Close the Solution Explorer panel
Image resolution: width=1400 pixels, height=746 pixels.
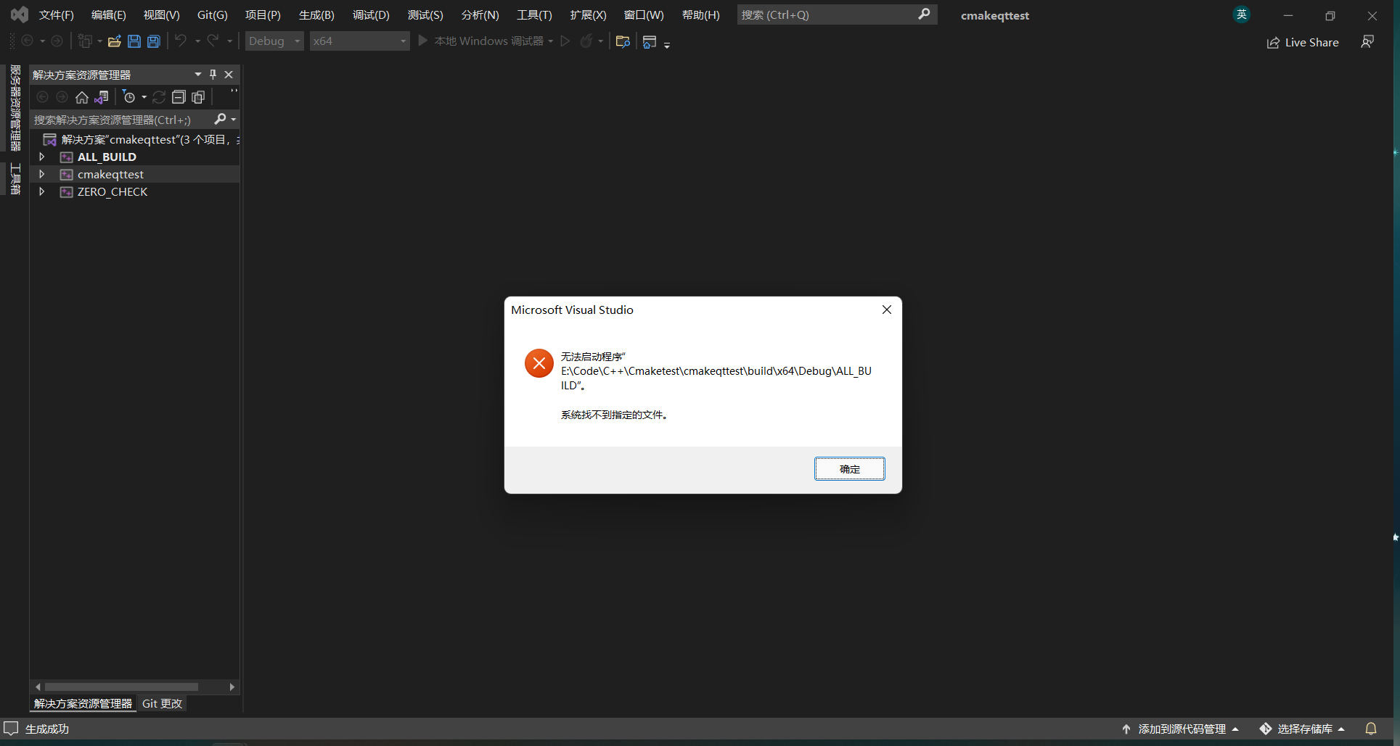pos(229,74)
